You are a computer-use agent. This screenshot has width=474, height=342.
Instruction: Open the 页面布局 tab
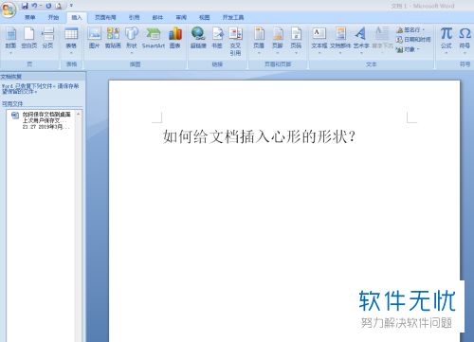[105, 17]
